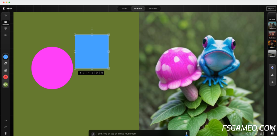The width and height of the screenshot is (277, 136).
Task: Click the undo arrow in left sidebar
Action: (x=5, y=120)
